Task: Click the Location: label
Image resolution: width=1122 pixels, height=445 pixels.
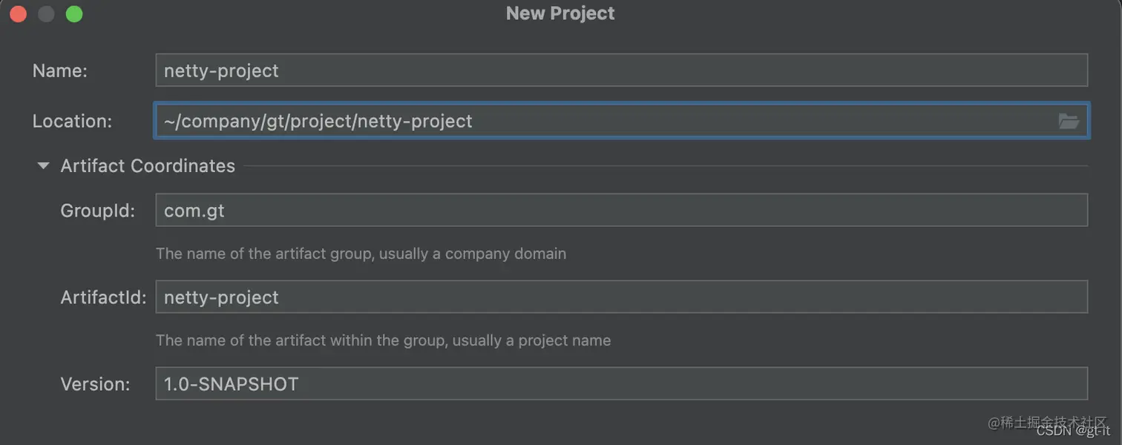Action: coord(72,121)
